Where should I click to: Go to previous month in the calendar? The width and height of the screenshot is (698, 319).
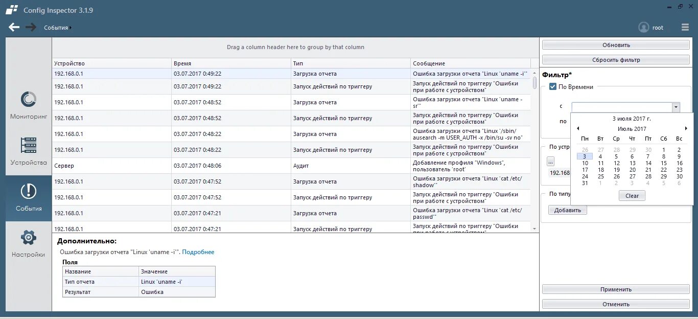(578, 128)
